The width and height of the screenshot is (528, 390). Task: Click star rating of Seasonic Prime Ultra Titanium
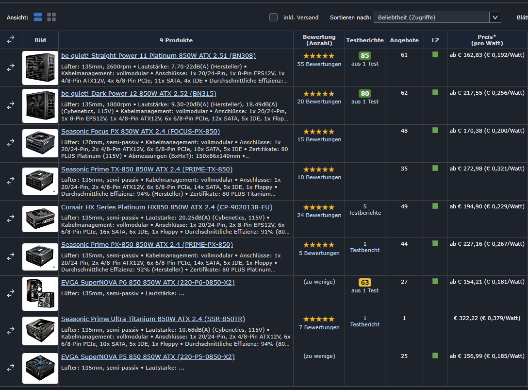tap(319, 319)
